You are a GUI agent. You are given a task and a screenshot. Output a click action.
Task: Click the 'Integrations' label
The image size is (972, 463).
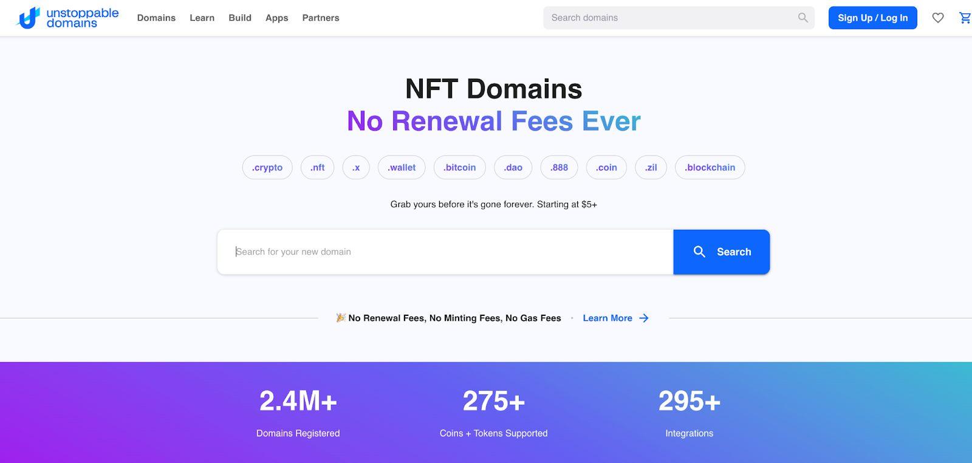(x=690, y=433)
